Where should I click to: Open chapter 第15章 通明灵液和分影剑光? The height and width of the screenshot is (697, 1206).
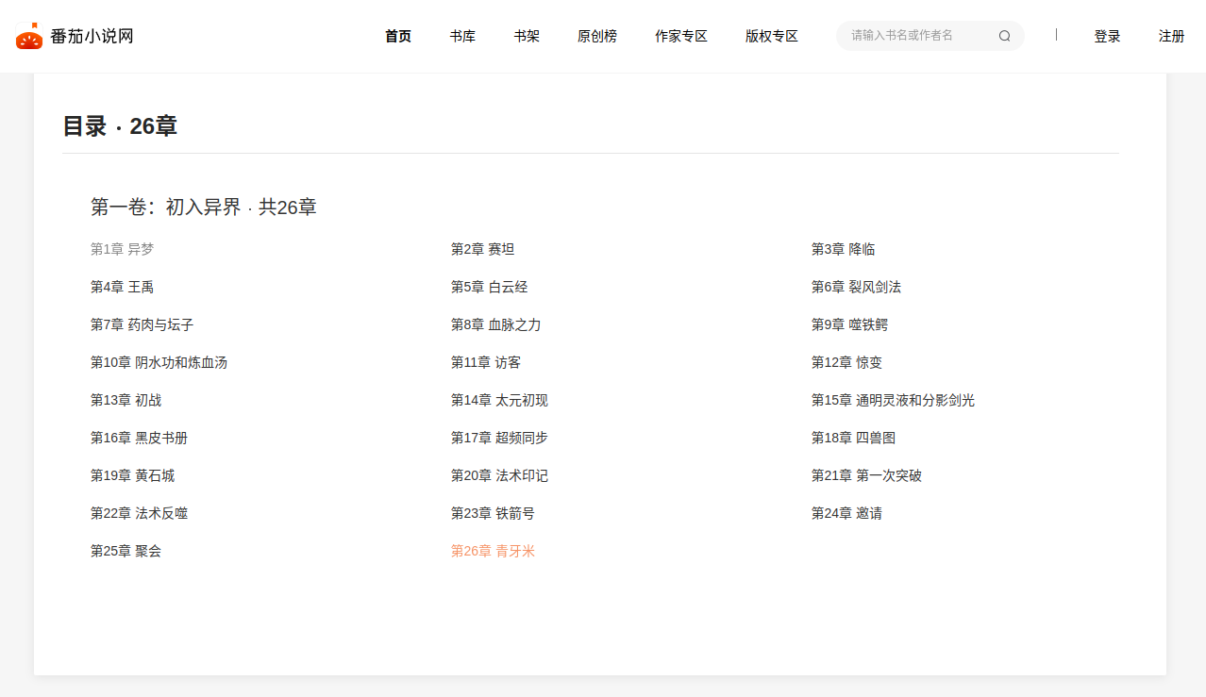point(893,400)
